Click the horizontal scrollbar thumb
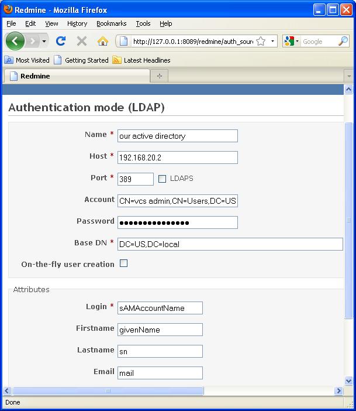 [108, 391]
